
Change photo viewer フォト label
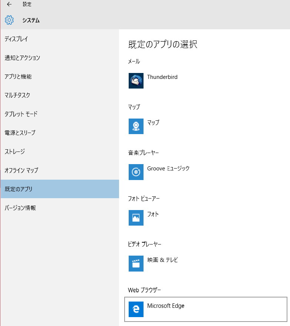pos(153,214)
